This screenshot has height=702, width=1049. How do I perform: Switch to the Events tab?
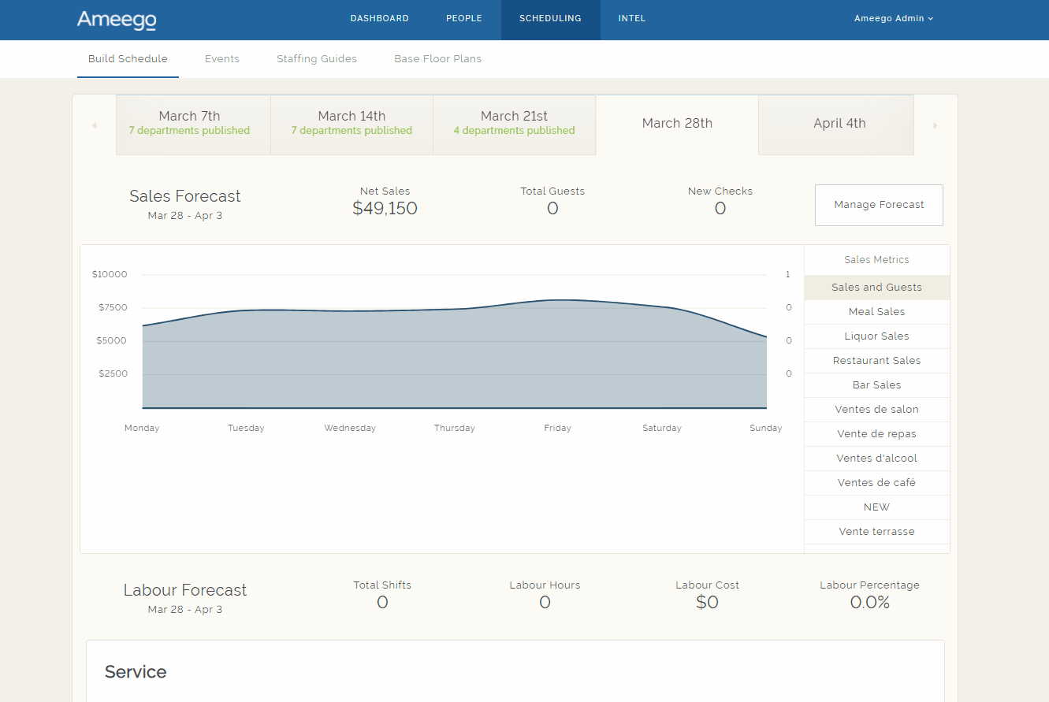click(x=221, y=59)
